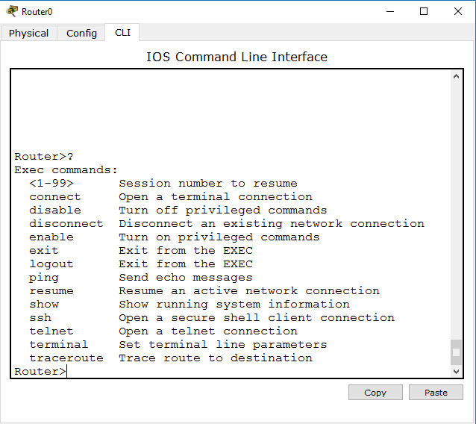
Task: Open the Config tab
Action: coord(81,33)
